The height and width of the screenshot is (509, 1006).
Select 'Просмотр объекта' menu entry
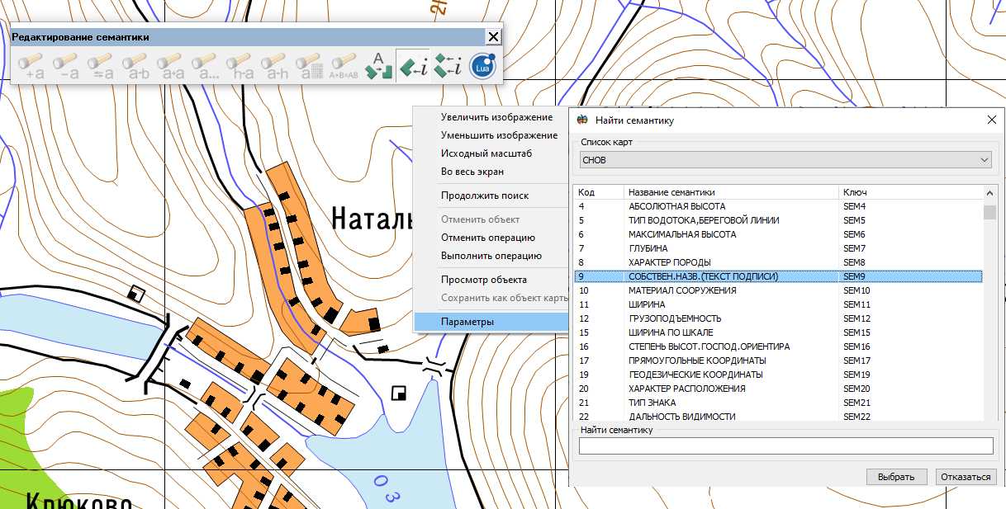click(x=484, y=280)
